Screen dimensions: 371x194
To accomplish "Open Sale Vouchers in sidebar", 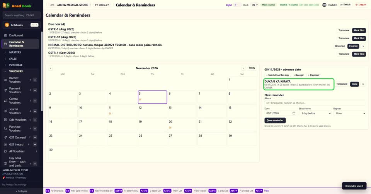I will [18, 120].
